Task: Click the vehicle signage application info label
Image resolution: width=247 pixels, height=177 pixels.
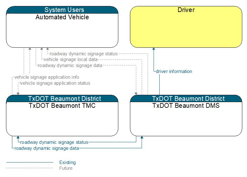Action: (47, 77)
